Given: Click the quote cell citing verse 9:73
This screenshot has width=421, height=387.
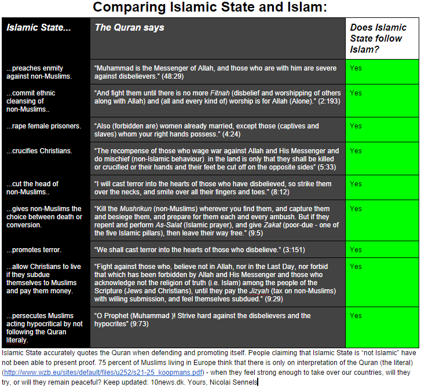Looking at the screenshot, I should 217,320.
